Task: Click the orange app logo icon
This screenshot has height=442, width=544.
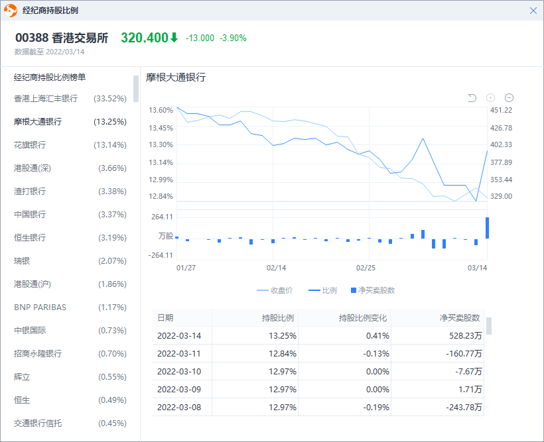Action: coord(11,11)
